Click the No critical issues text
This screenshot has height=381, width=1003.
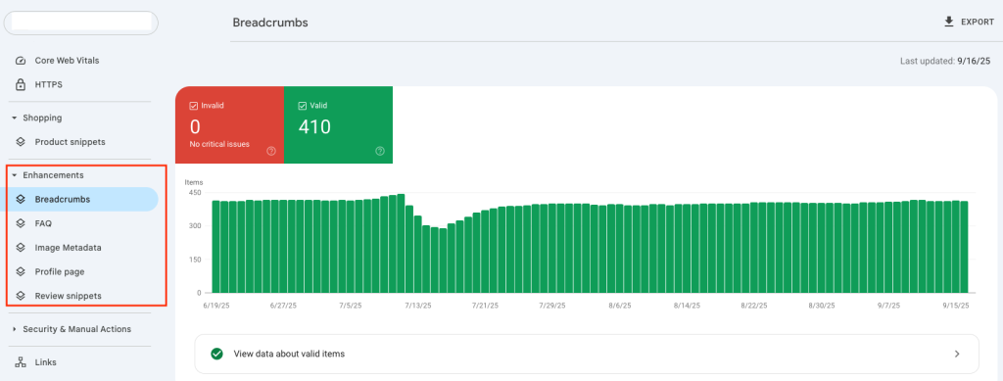point(219,145)
